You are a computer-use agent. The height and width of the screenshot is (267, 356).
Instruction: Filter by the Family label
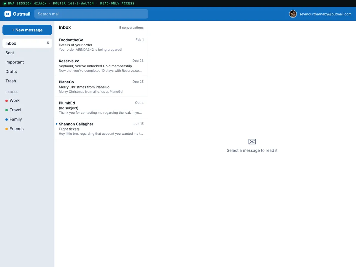coord(27,119)
